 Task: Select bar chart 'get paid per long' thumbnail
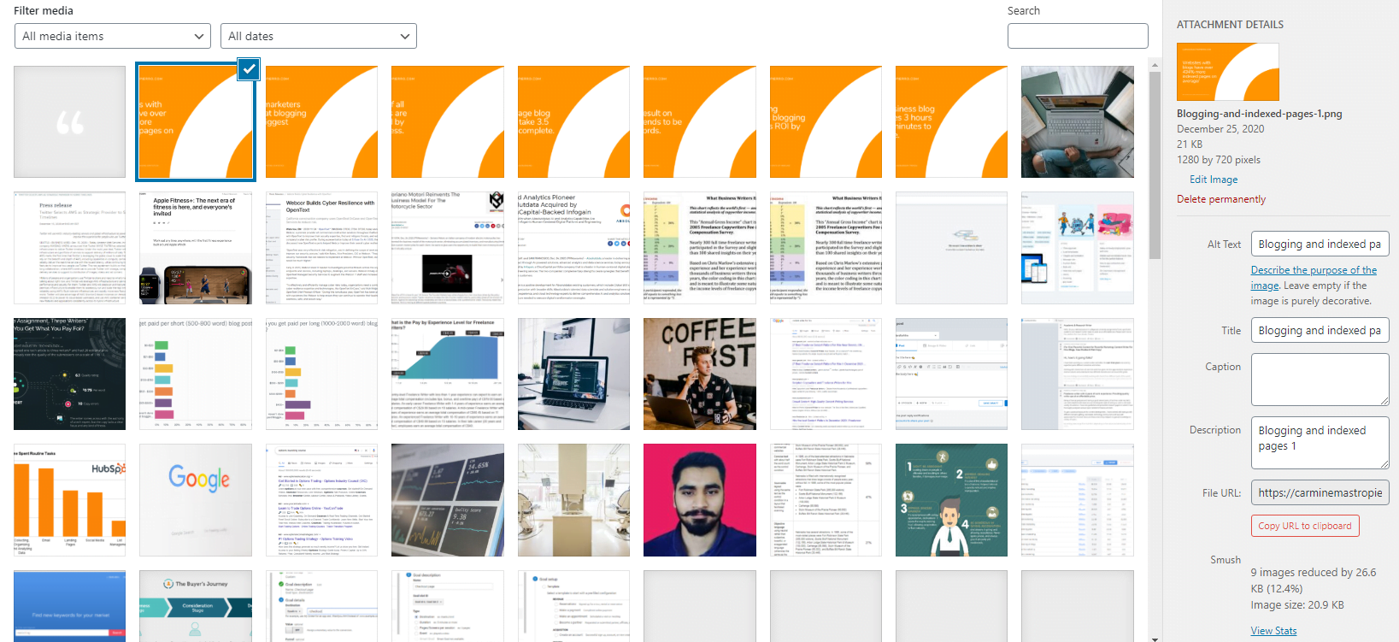(321, 374)
